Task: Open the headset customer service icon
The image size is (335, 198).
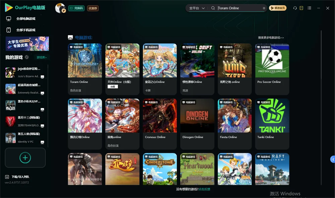Action: point(295,8)
